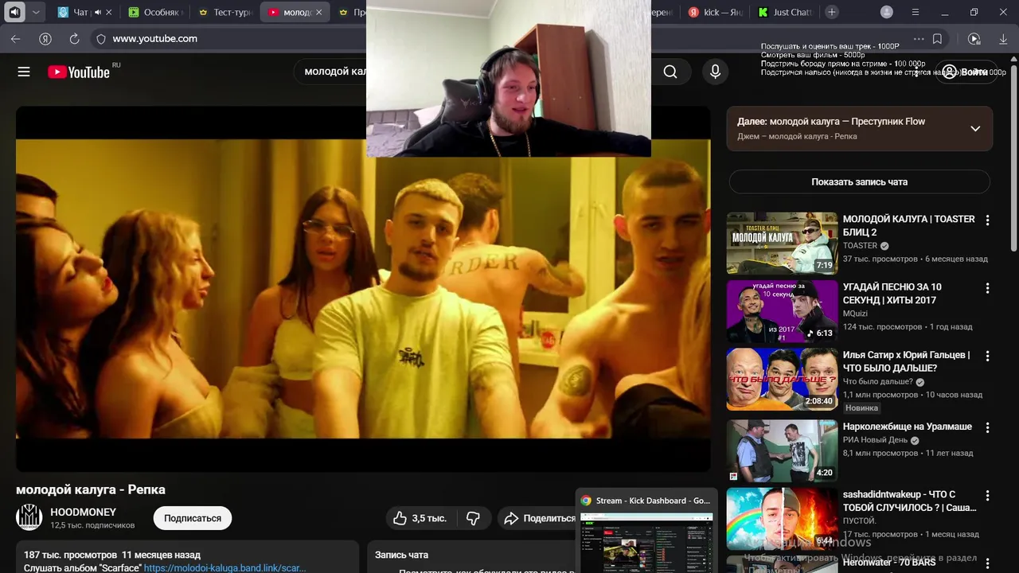Open a new tab with plus
1019x573 pixels.
coord(832,12)
